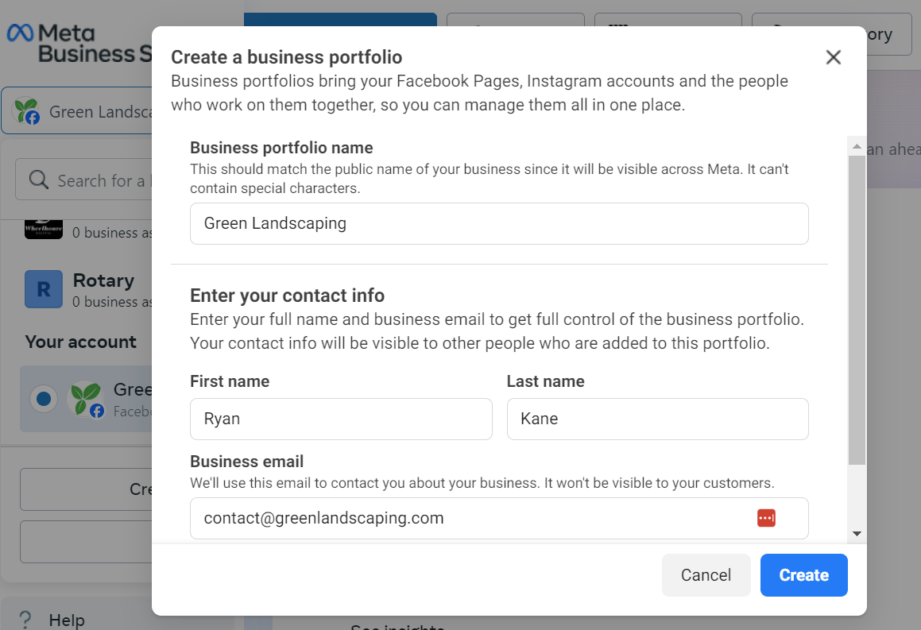Image resolution: width=921 pixels, height=630 pixels.
Task: Click the Enter your contact info heading
Action: tap(287, 296)
